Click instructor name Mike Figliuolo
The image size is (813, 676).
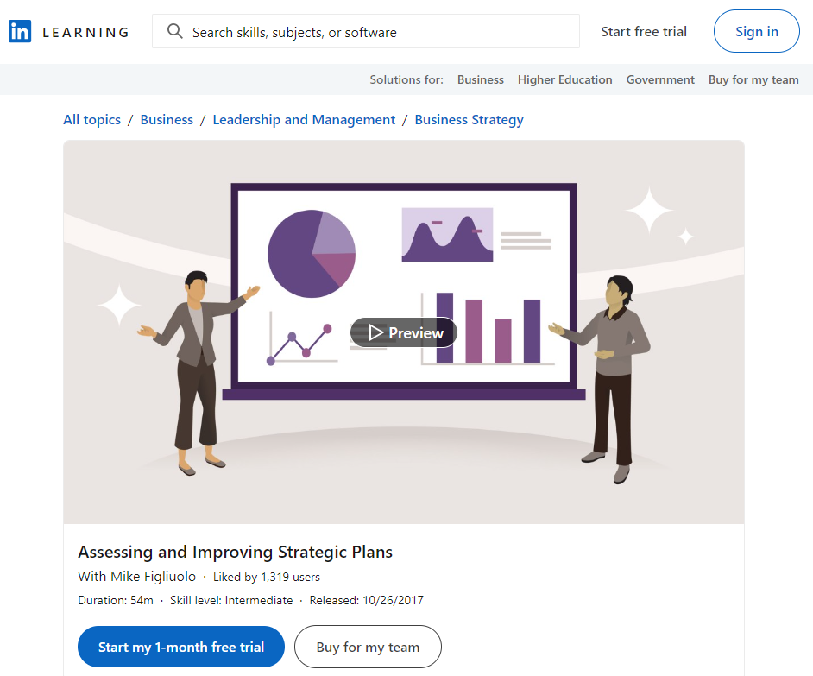(153, 577)
